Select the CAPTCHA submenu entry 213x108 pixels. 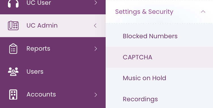click(137, 57)
